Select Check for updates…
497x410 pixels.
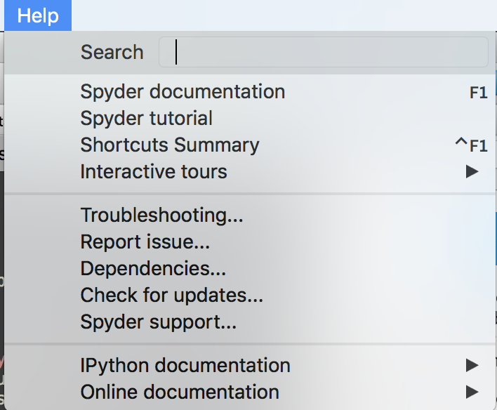tap(250, 295)
